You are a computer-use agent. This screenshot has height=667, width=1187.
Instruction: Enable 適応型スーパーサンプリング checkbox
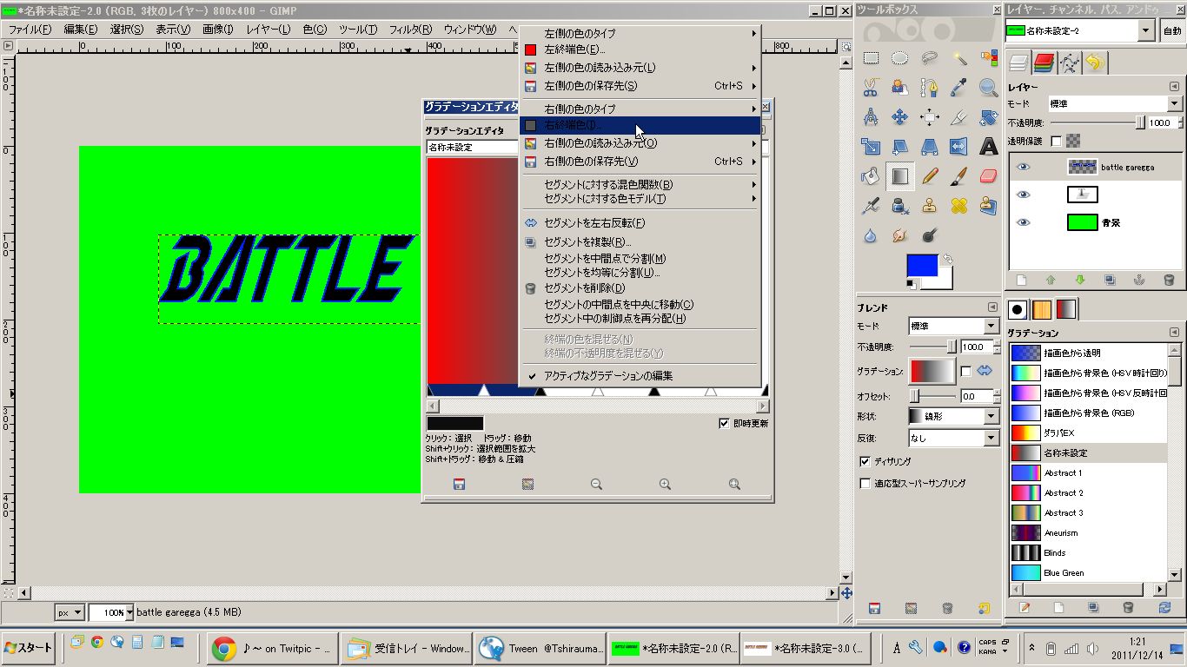click(865, 483)
